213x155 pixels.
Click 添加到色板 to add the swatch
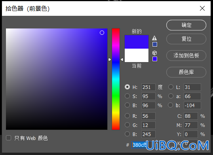tap(186, 55)
